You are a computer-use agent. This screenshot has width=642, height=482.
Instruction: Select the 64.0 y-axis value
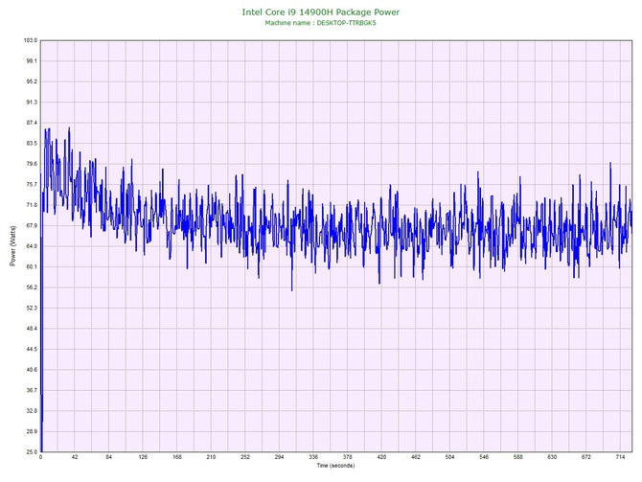[x=32, y=246]
